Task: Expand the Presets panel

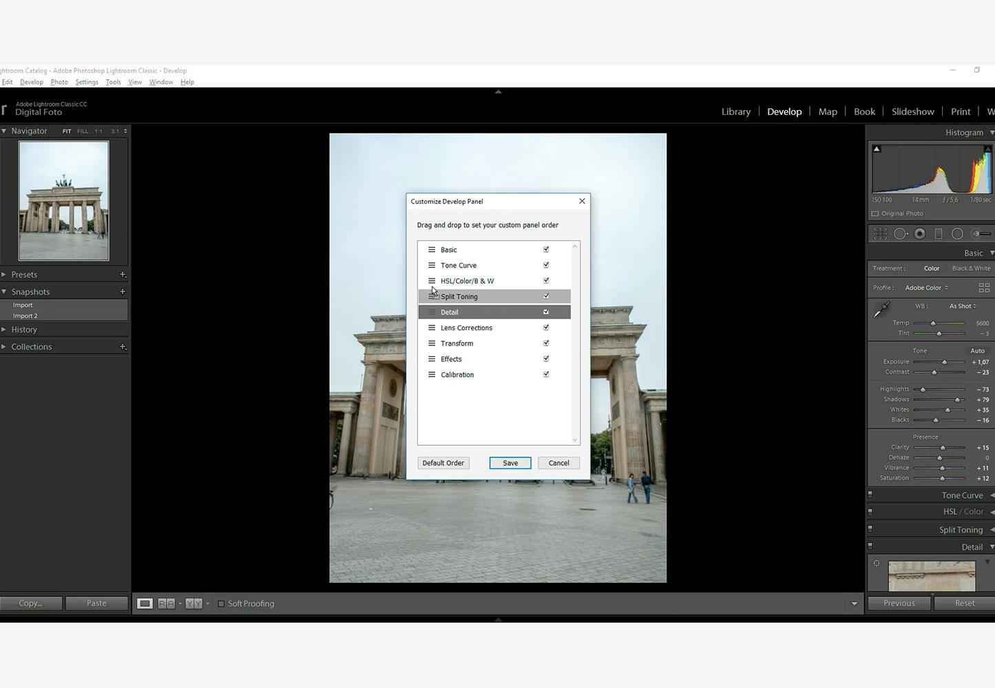Action: 4,275
